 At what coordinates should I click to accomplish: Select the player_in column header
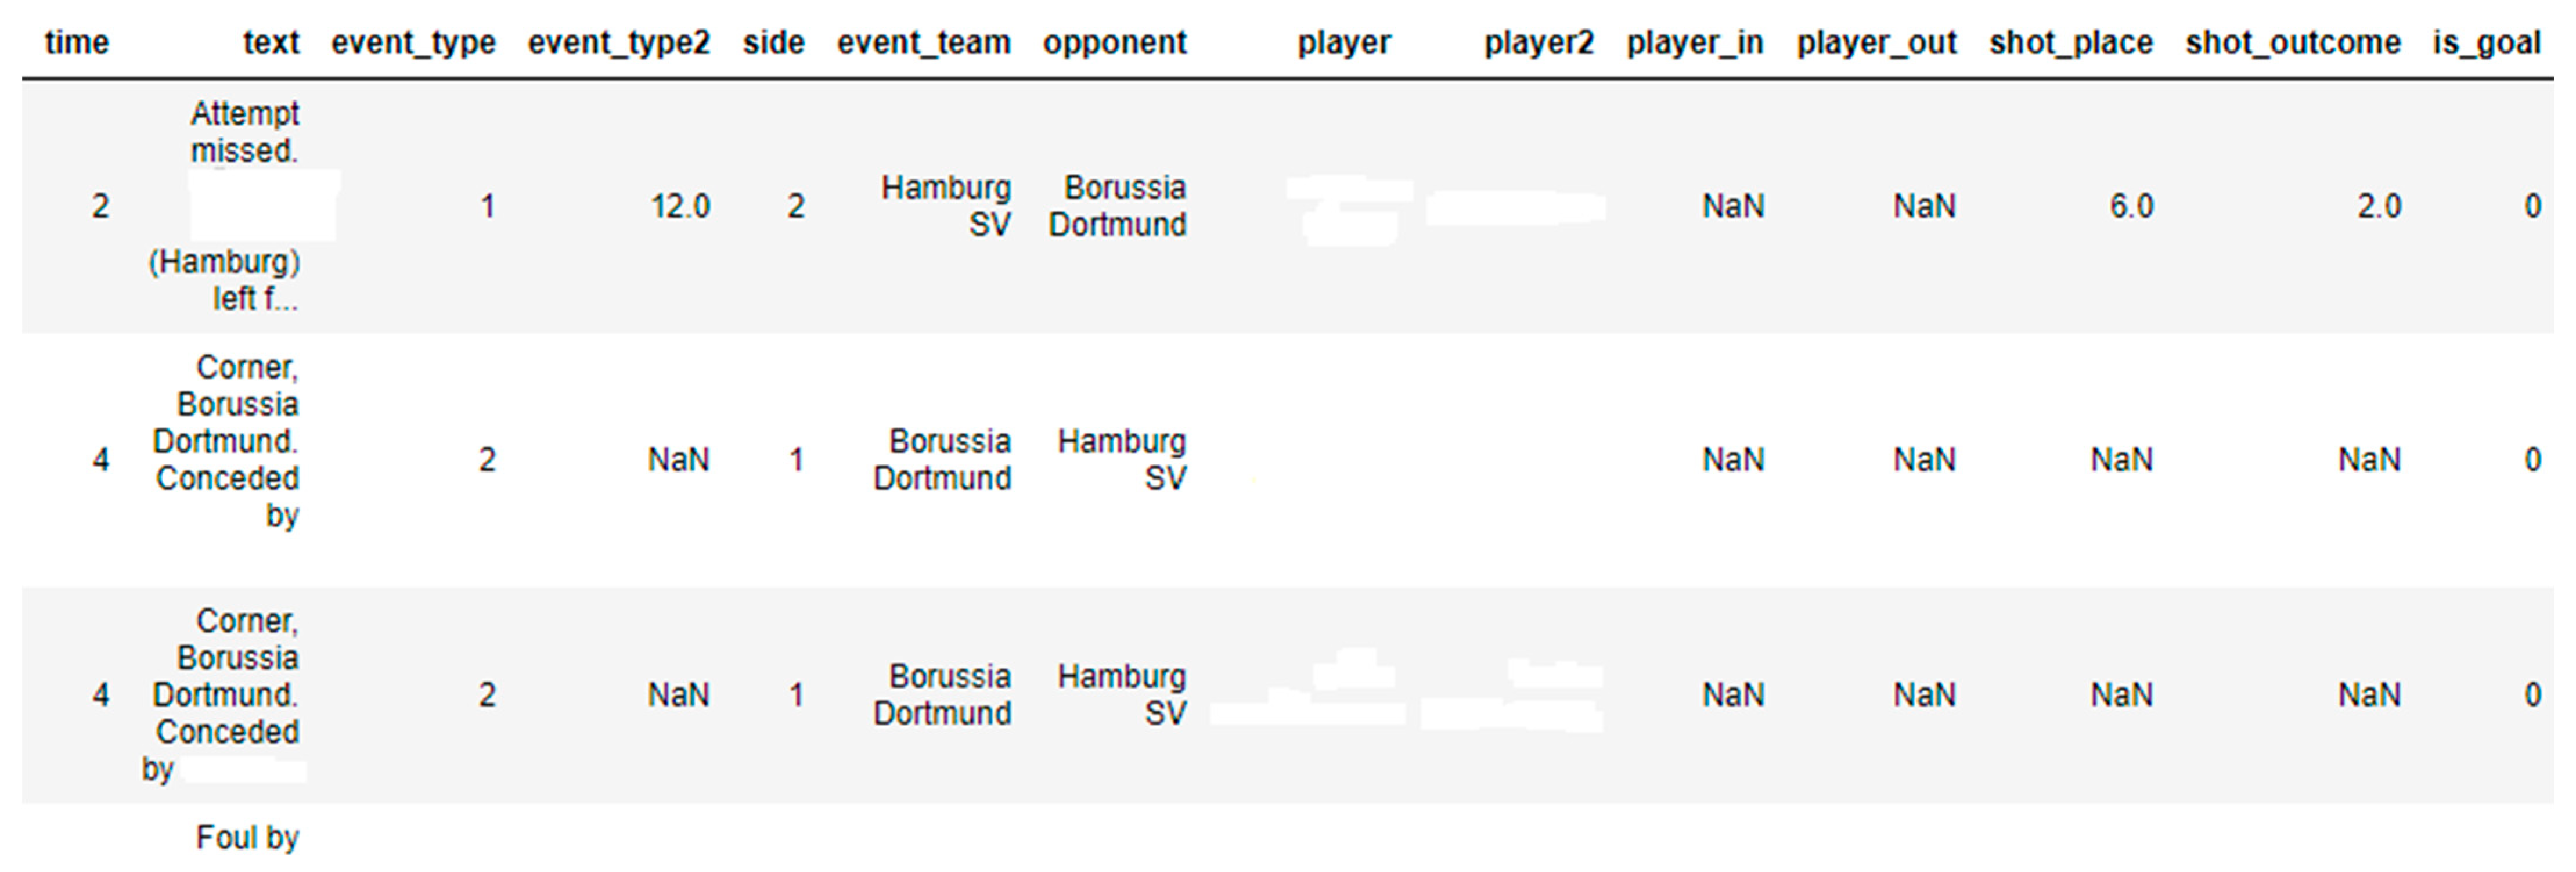[x=1695, y=43]
